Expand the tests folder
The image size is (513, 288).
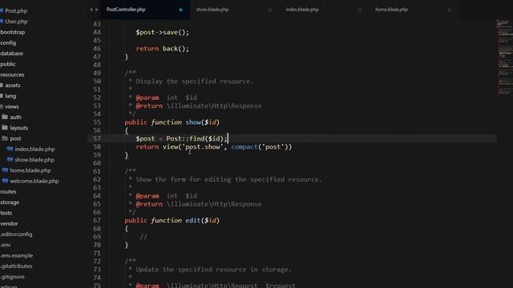[6, 213]
